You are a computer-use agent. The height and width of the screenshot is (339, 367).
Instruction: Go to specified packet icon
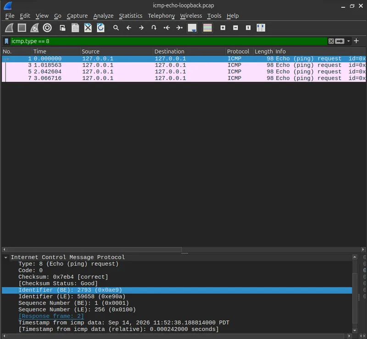tap(154, 28)
